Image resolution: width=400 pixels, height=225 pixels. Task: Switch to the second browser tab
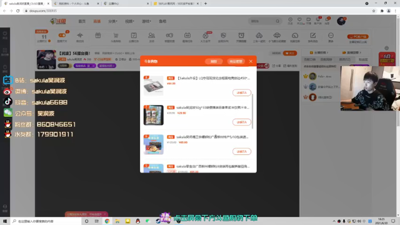tap(76, 4)
